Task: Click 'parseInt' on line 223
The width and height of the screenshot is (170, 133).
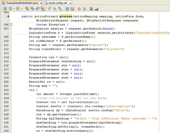Action: (81, 94)
